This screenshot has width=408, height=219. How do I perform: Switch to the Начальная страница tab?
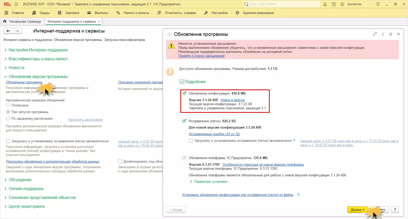22,22
